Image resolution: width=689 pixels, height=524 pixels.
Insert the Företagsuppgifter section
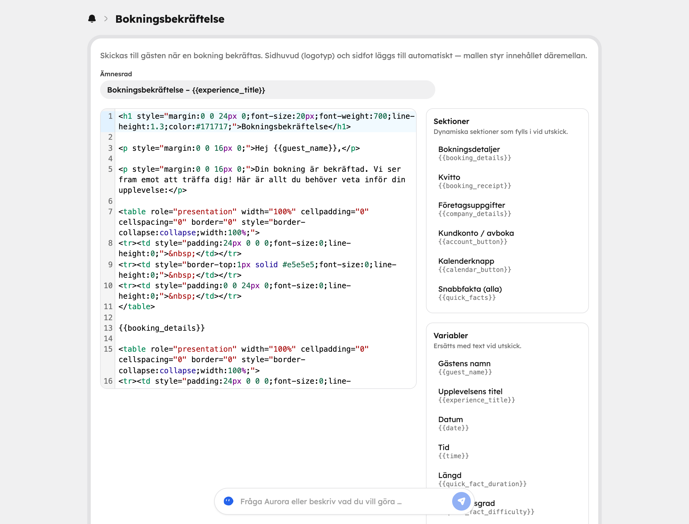pyautogui.click(x=507, y=209)
